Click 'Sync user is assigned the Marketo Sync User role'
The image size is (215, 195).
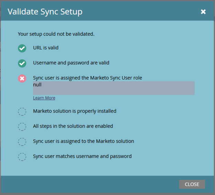click(x=87, y=78)
